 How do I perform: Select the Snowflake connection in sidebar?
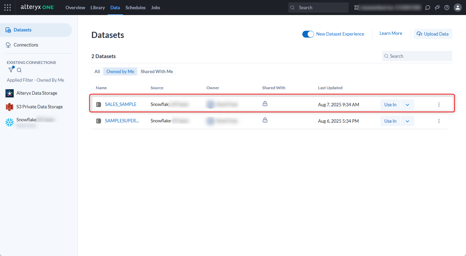coord(31,122)
